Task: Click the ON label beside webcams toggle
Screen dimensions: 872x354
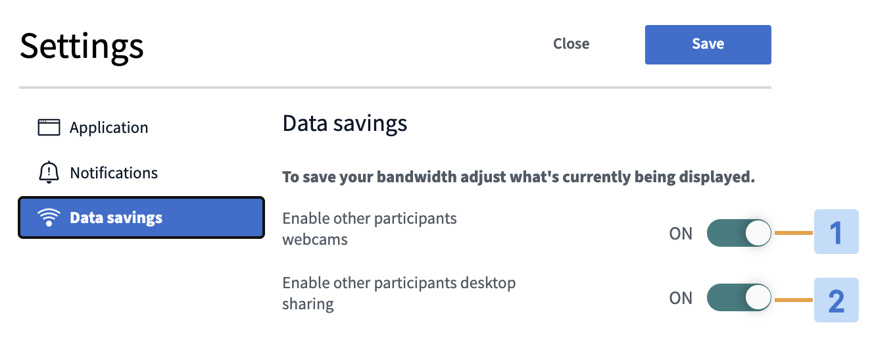Action: (x=681, y=234)
